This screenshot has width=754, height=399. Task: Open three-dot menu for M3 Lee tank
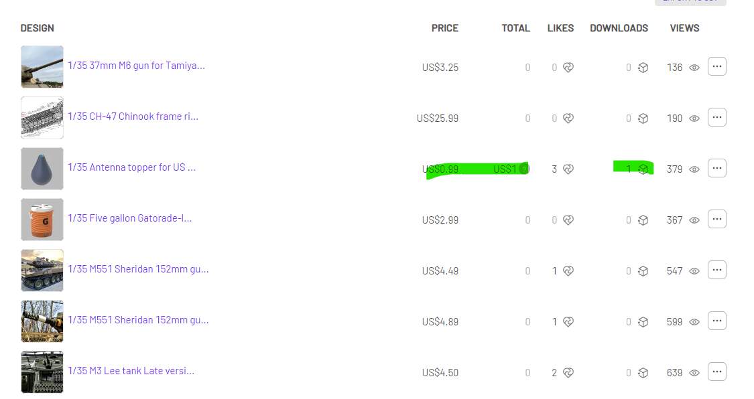[717, 372]
